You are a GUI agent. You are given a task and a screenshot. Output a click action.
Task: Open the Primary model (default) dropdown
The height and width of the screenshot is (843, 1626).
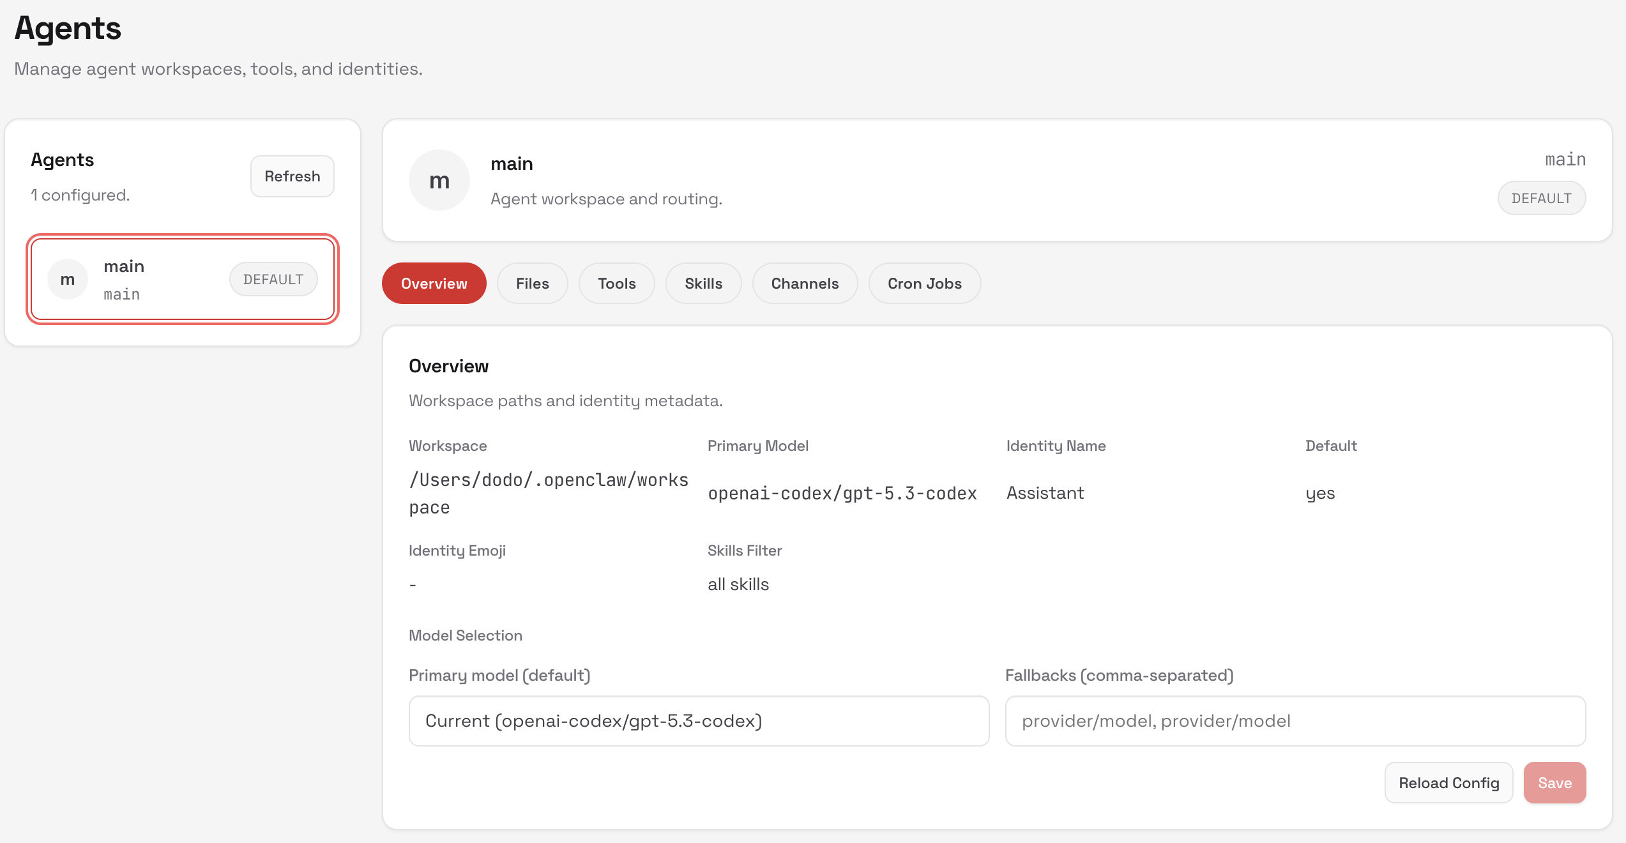click(x=699, y=721)
